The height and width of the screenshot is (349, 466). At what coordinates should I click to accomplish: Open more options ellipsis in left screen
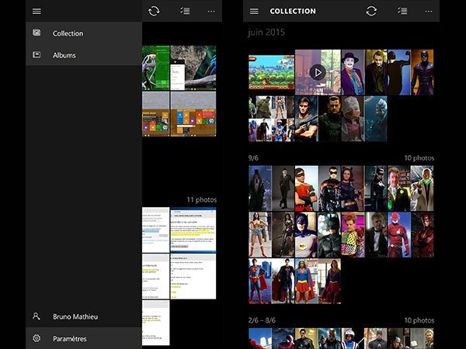(211, 12)
